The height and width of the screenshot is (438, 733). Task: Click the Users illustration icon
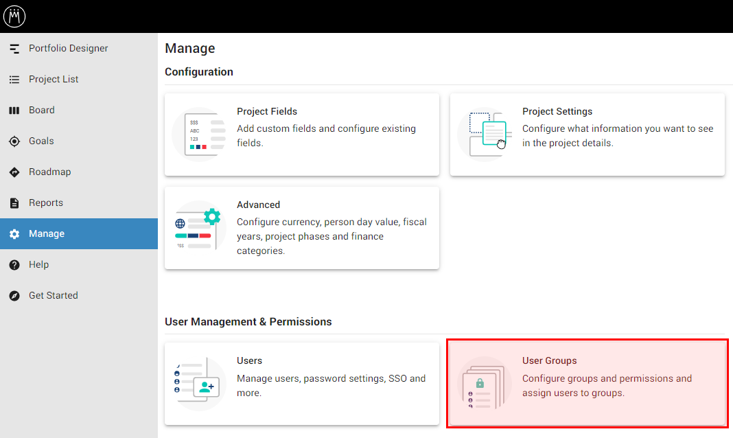click(199, 384)
